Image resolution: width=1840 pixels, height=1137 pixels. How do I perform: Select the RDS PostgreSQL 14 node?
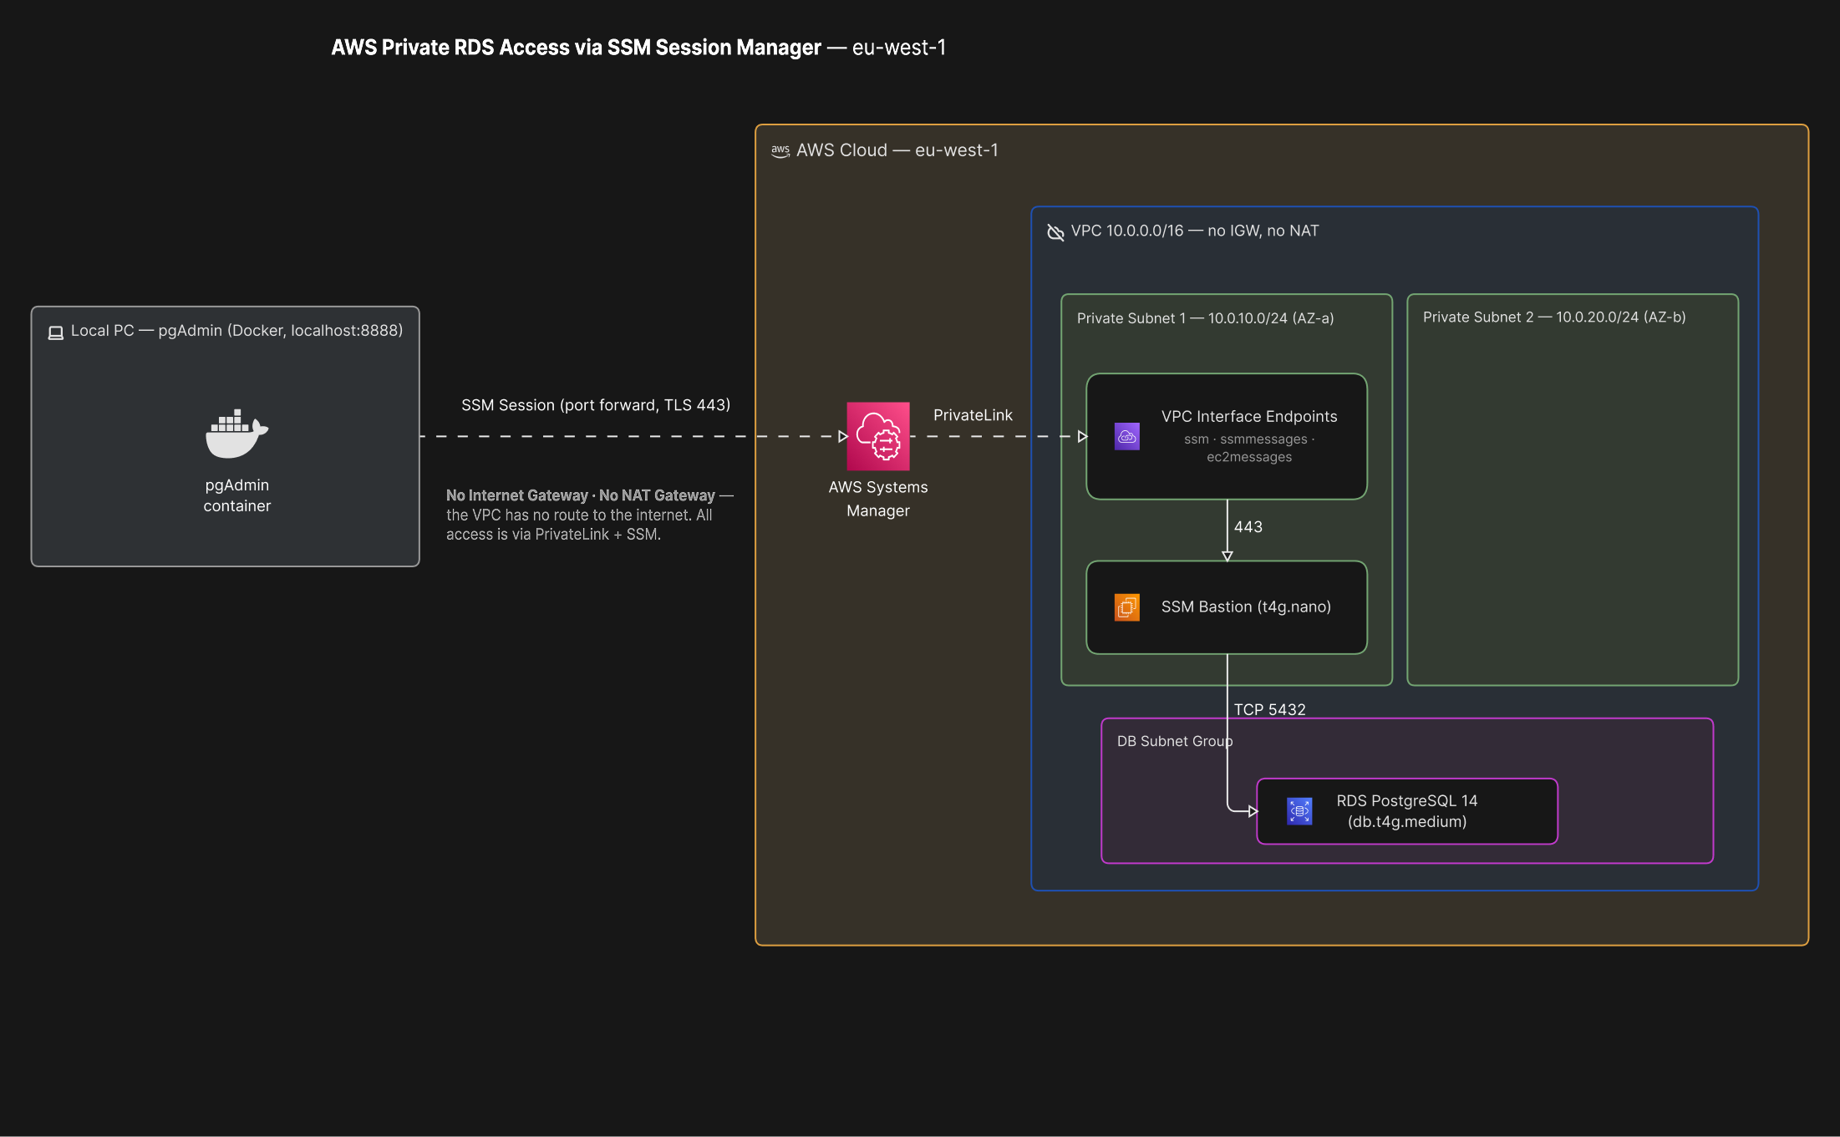click(1407, 811)
